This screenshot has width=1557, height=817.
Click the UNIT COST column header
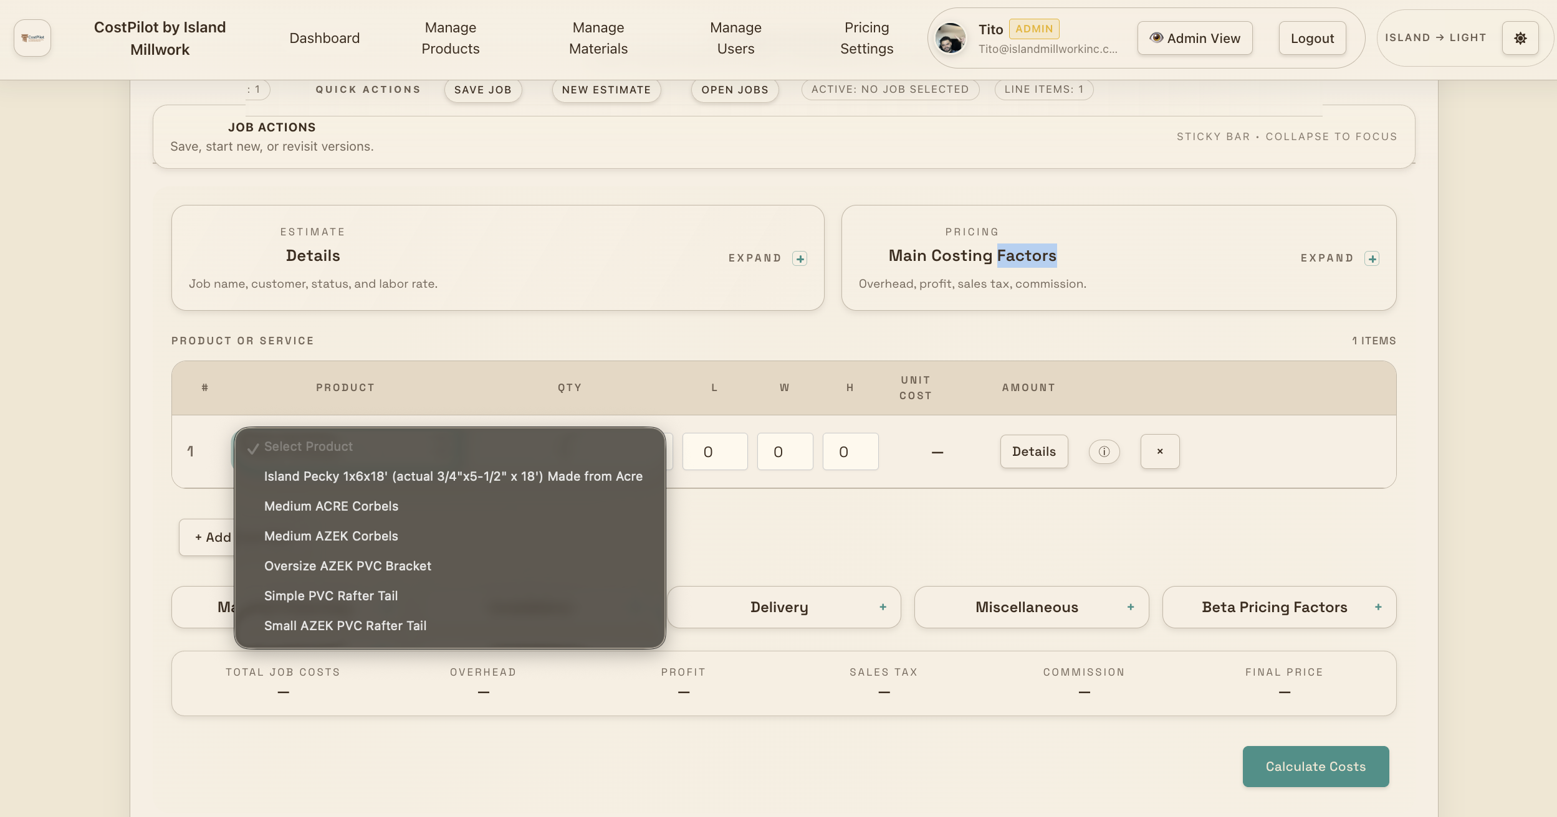pyautogui.click(x=916, y=387)
